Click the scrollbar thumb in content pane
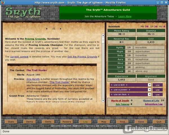169x135 pixels. point(103,40)
